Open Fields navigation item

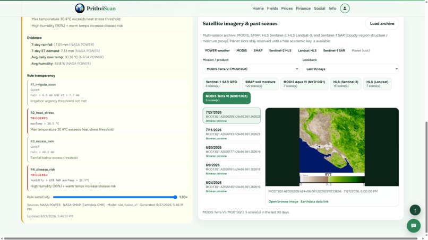272,8
